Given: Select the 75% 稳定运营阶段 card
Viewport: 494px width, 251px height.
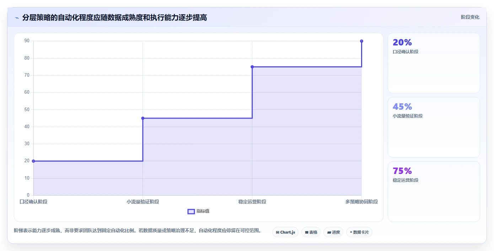Looking at the screenshot, I should tap(434, 192).
